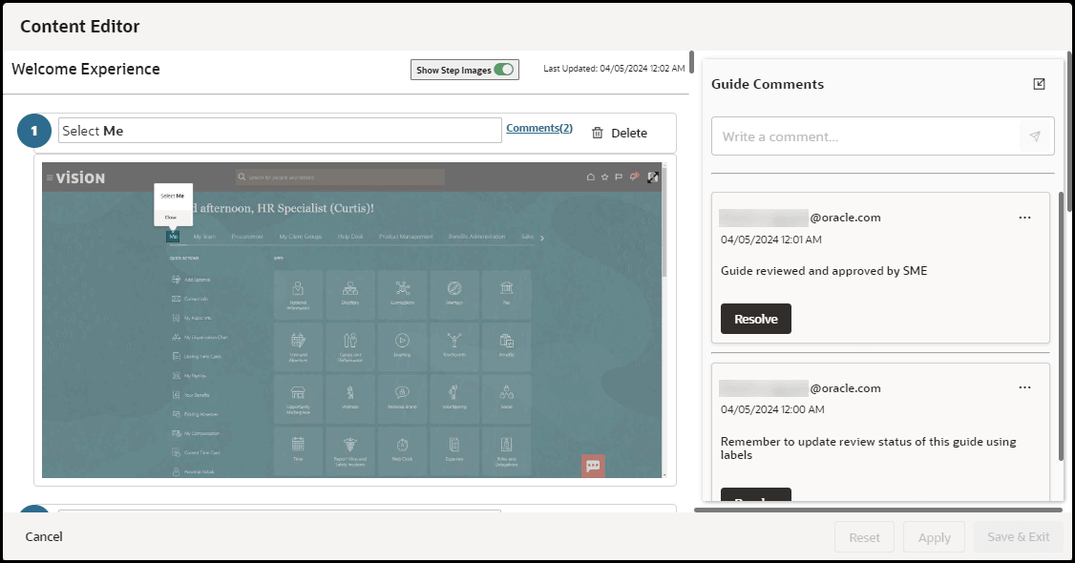This screenshot has height=563, width=1075.
Task: Select the Product Management tab in step image
Action: coord(406,237)
